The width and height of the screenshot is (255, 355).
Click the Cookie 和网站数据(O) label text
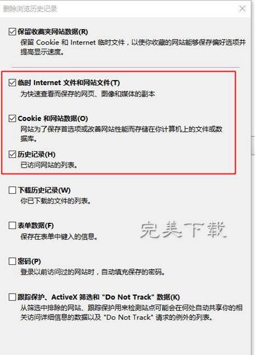[53, 118]
